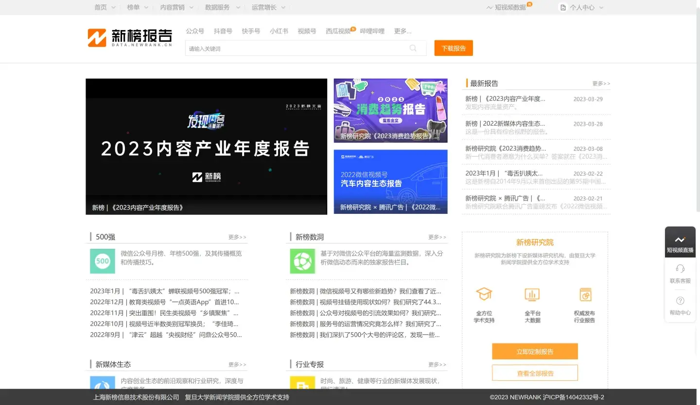Viewport: 700px width, 405px height.
Task: Click the 联系客服 headset icon
Action: tap(680, 268)
